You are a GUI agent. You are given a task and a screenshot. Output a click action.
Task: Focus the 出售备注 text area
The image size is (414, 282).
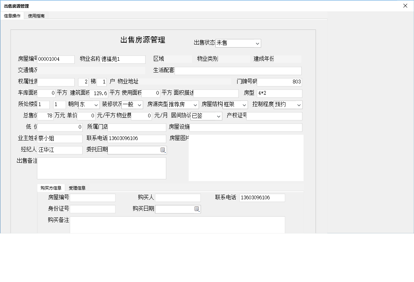pyautogui.click(x=101, y=168)
